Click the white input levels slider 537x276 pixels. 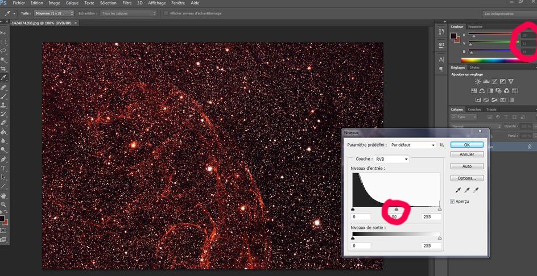(x=440, y=209)
